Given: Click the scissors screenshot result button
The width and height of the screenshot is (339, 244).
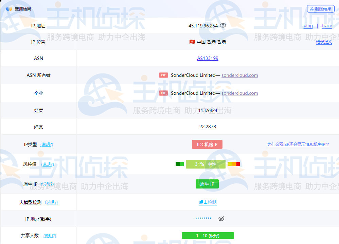Looking at the screenshot, I should point(321,9).
